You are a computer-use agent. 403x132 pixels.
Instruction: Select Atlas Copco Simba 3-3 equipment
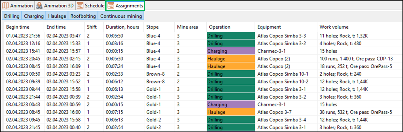pos(282,36)
